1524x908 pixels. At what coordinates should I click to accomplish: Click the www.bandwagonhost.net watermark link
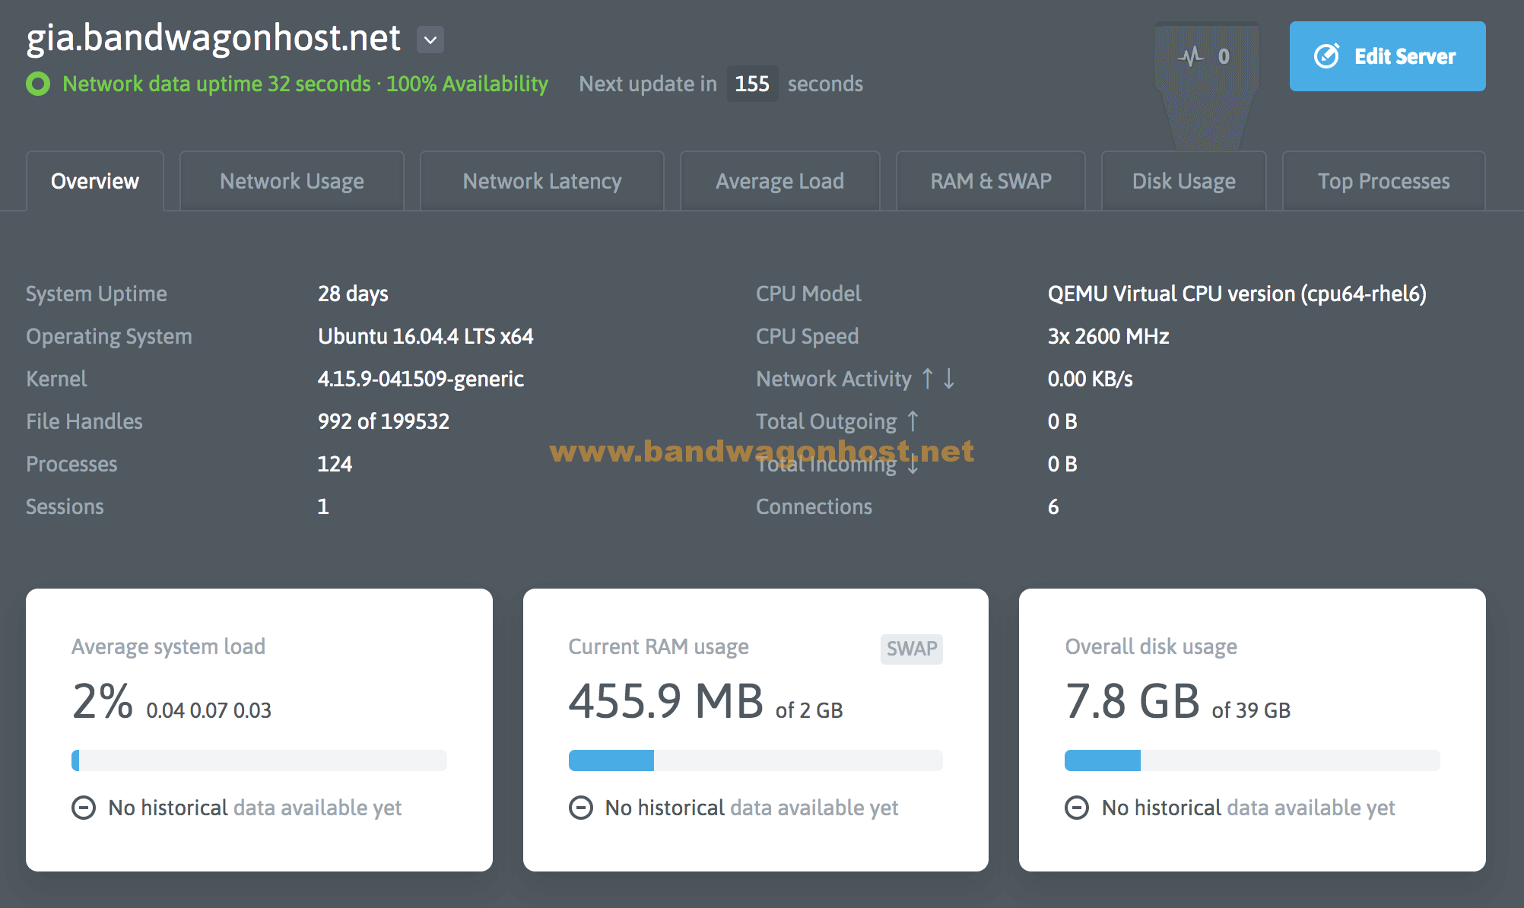pos(760,451)
